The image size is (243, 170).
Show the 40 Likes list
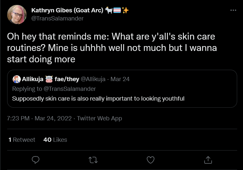pyautogui.click(x=55, y=140)
